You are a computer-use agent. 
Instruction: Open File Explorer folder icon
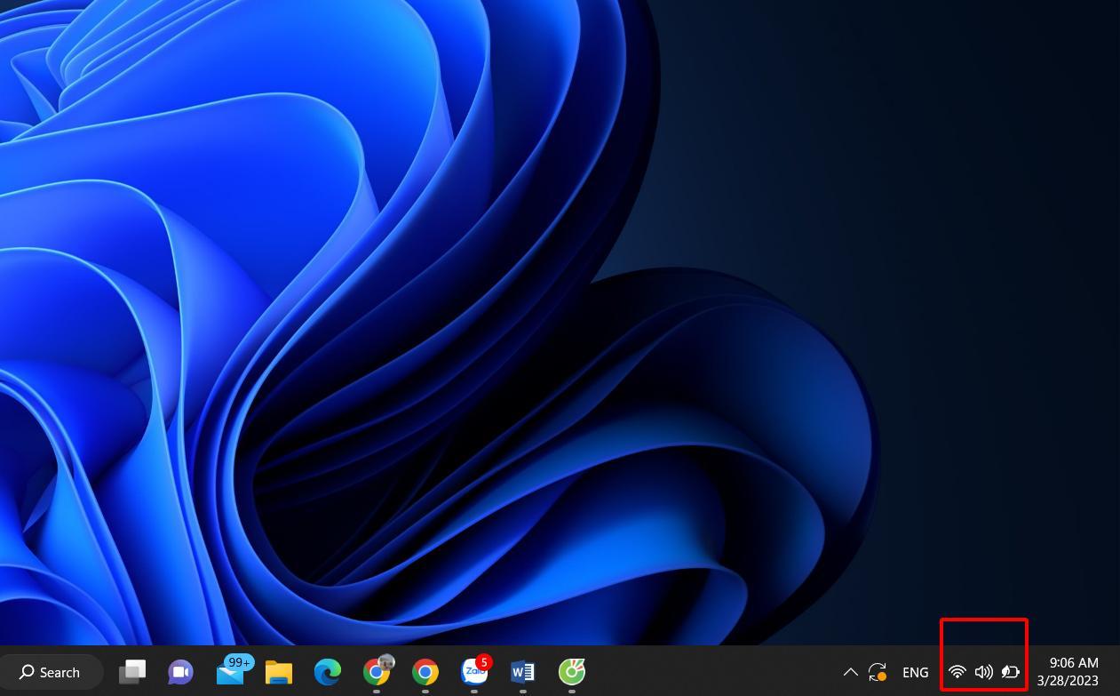click(279, 672)
